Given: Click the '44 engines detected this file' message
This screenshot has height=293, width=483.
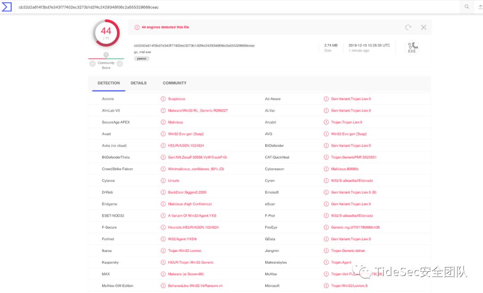Looking at the screenshot, I should pos(165,27).
